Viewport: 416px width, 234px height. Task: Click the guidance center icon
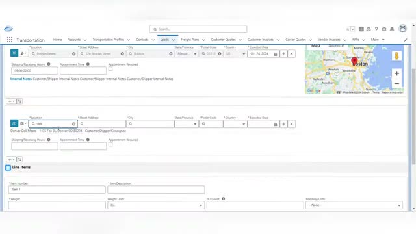point(369,29)
